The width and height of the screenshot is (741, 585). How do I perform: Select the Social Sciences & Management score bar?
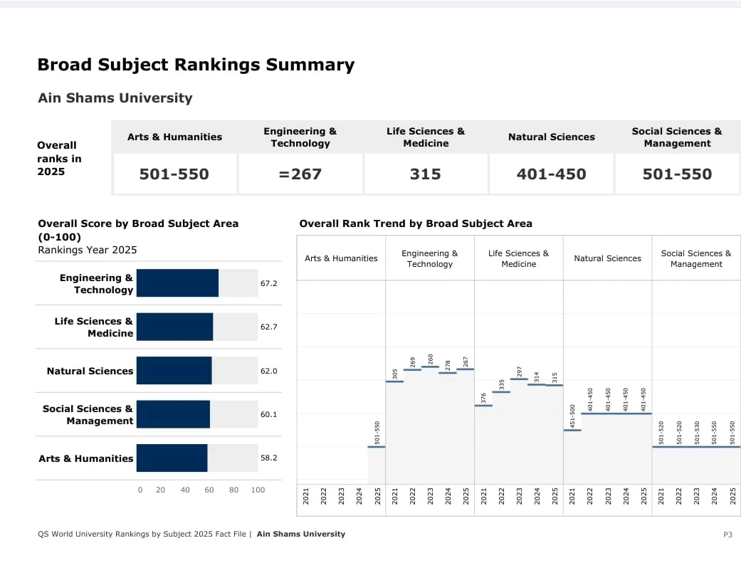click(173, 414)
